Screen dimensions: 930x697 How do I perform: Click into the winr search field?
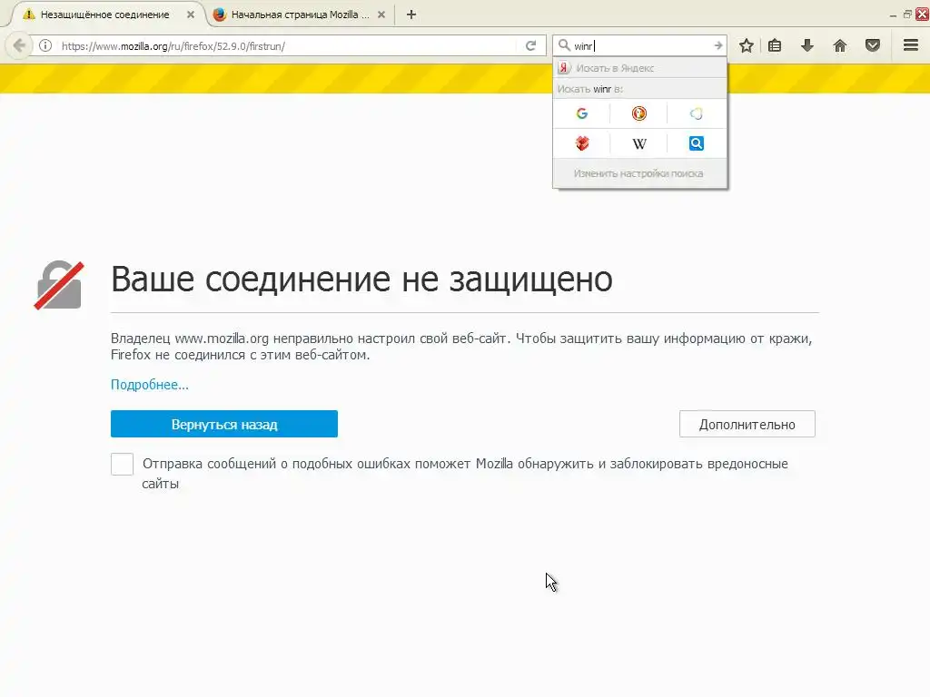(640, 45)
